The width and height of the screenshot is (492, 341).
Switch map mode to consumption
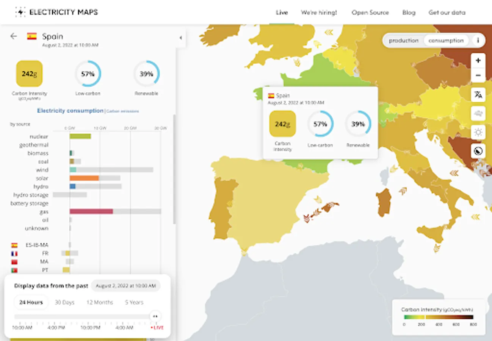(x=446, y=41)
